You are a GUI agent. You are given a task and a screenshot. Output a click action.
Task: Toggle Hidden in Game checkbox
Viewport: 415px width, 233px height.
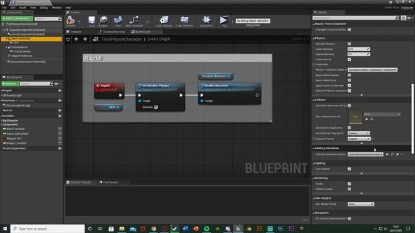pyautogui.click(x=350, y=189)
